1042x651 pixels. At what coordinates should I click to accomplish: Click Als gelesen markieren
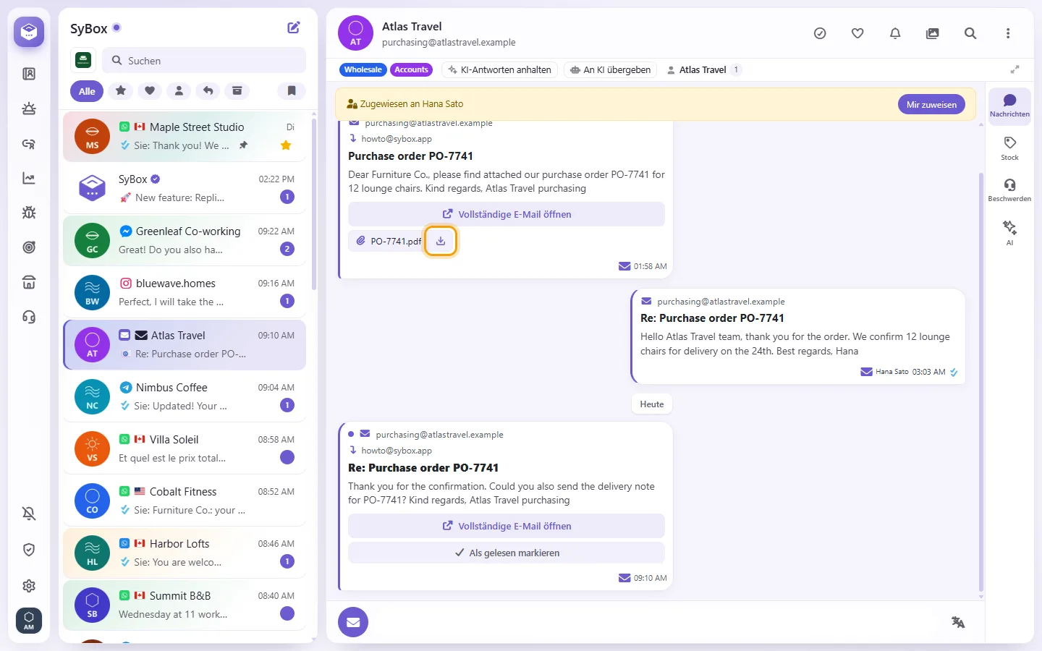pyautogui.click(x=507, y=553)
